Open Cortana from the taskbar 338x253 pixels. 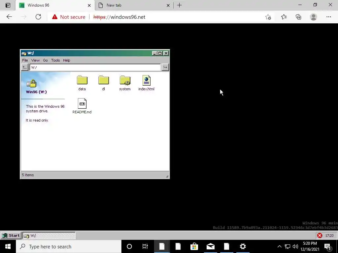pos(129,246)
